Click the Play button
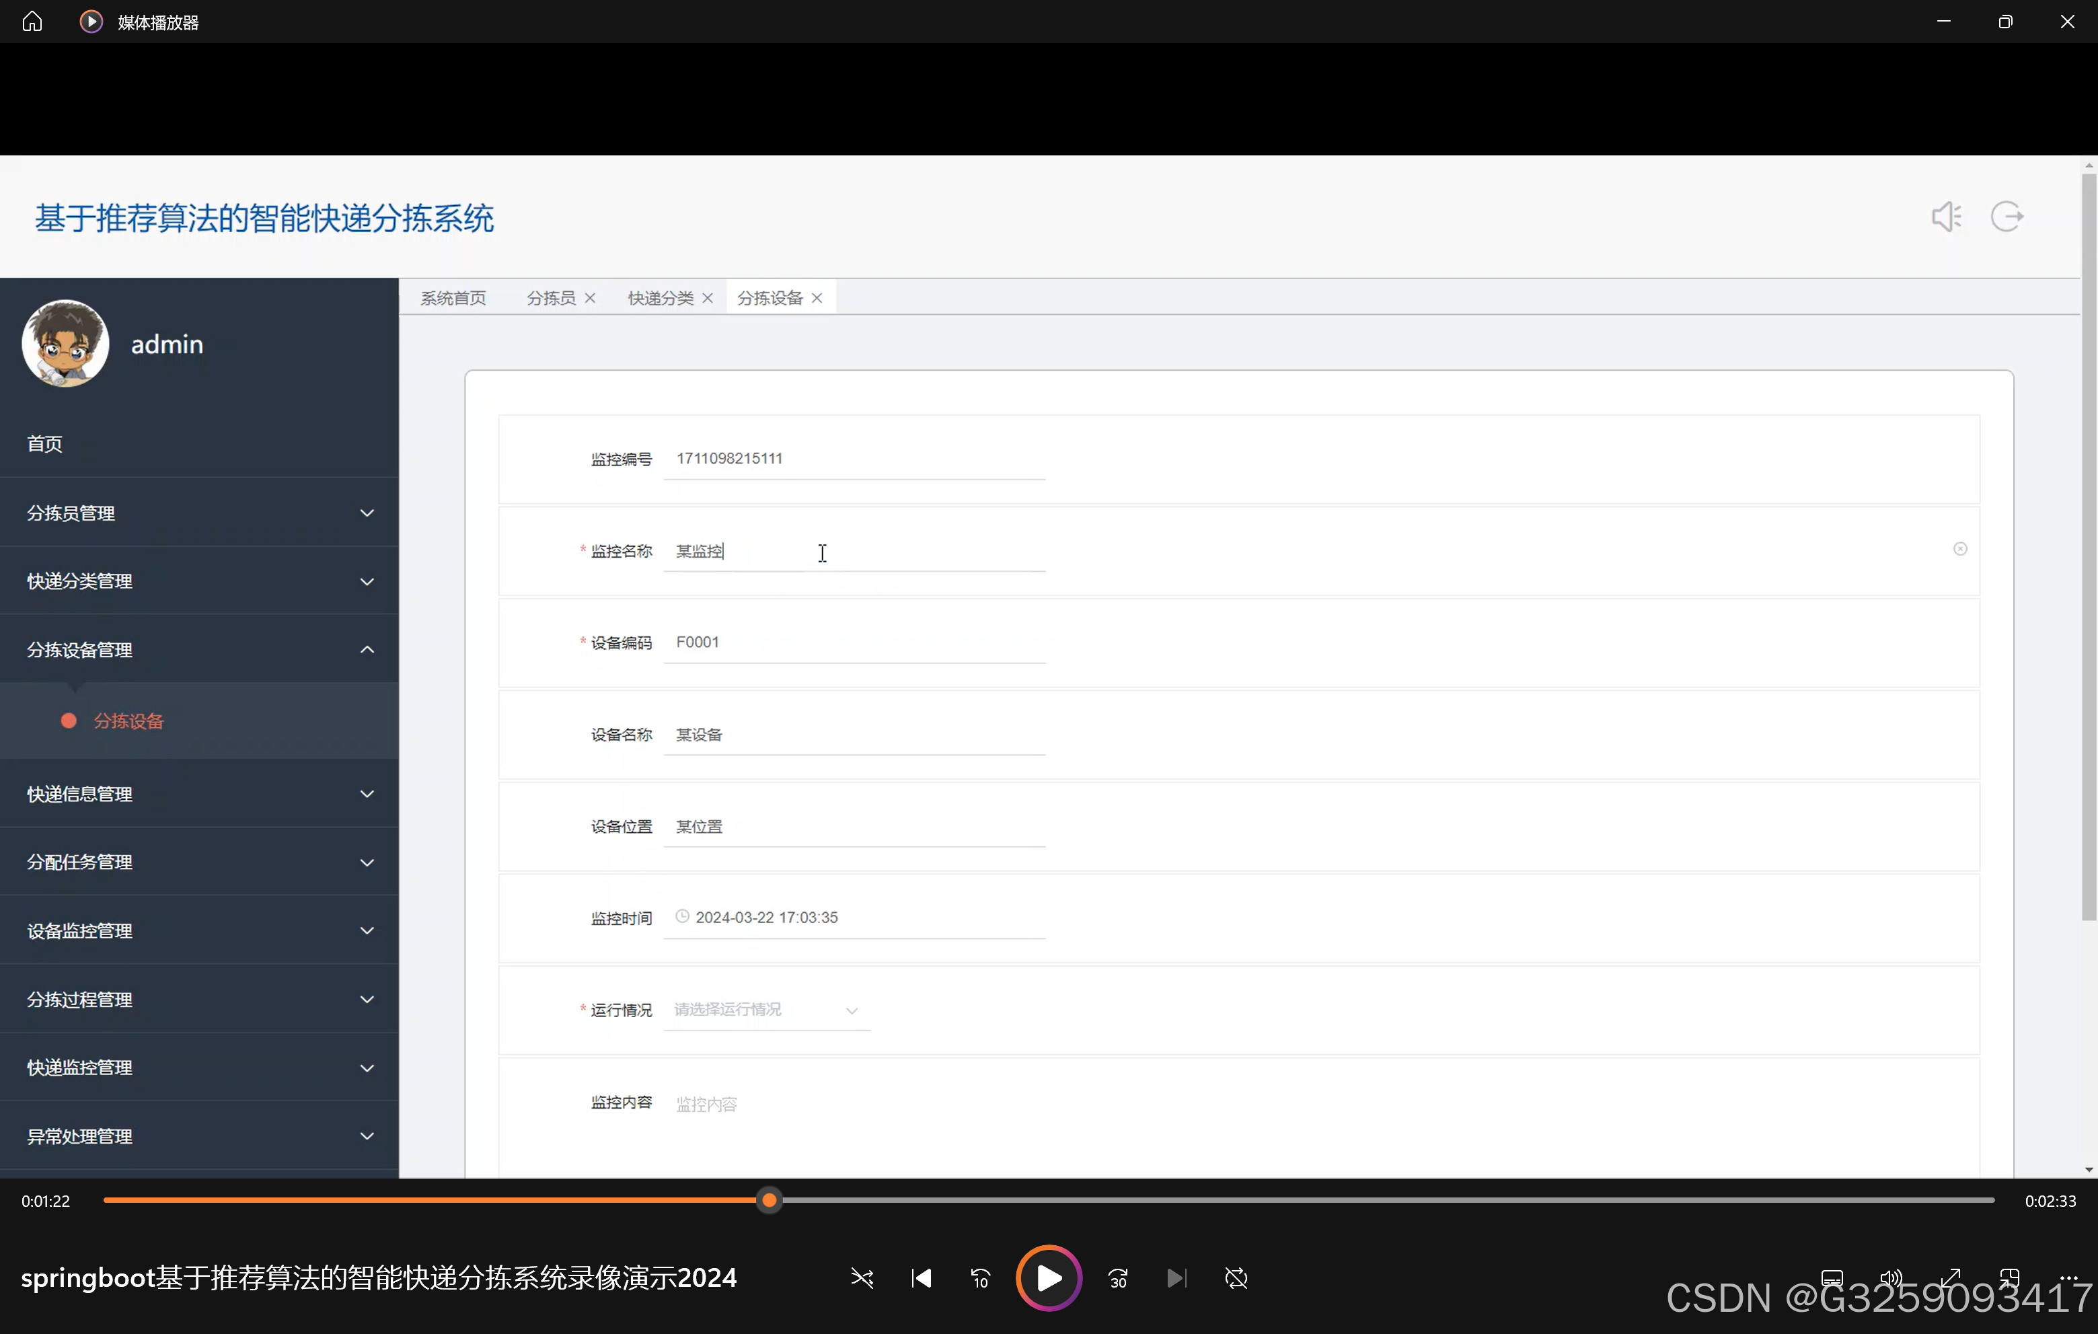 click(1049, 1278)
